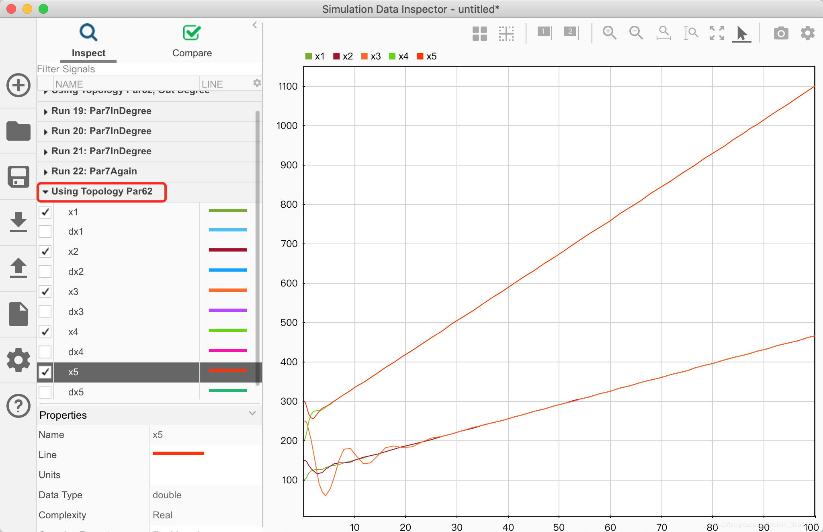The image size is (823, 532).
Task: Open subplot grid layout icon
Action: point(479,33)
